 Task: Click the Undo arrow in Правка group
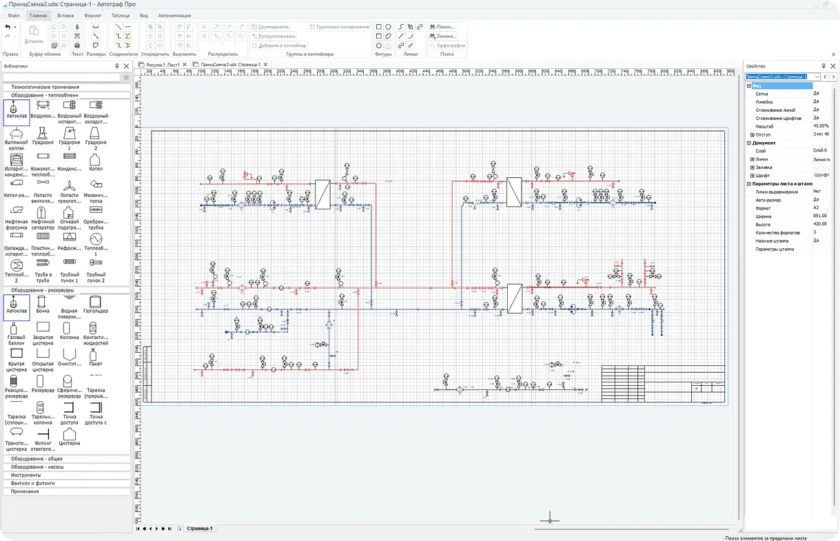tap(7, 27)
